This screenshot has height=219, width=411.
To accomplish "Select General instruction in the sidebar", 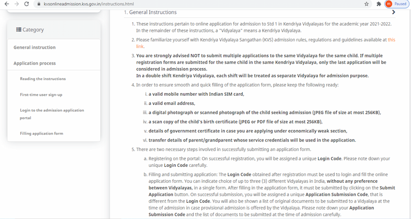I will (x=35, y=47).
